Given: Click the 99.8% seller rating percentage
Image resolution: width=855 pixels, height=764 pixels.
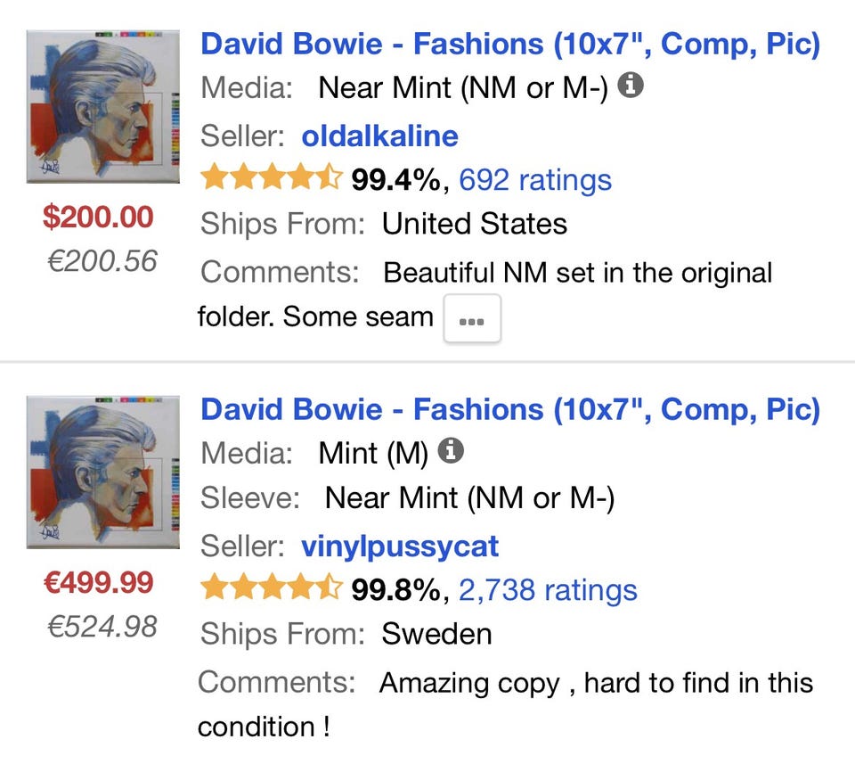Looking at the screenshot, I should click(395, 589).
